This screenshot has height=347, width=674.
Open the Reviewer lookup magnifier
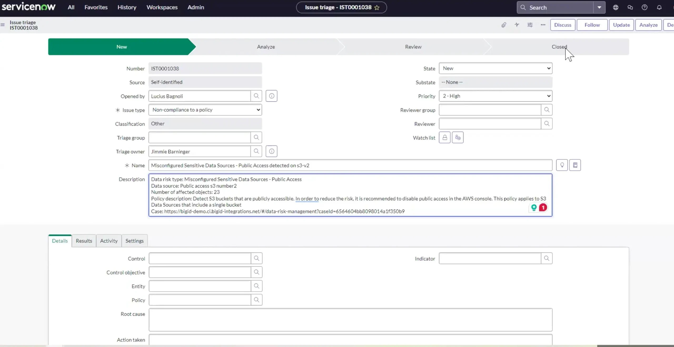point(547,124)
